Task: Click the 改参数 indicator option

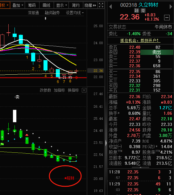Action: pos(45,90)
